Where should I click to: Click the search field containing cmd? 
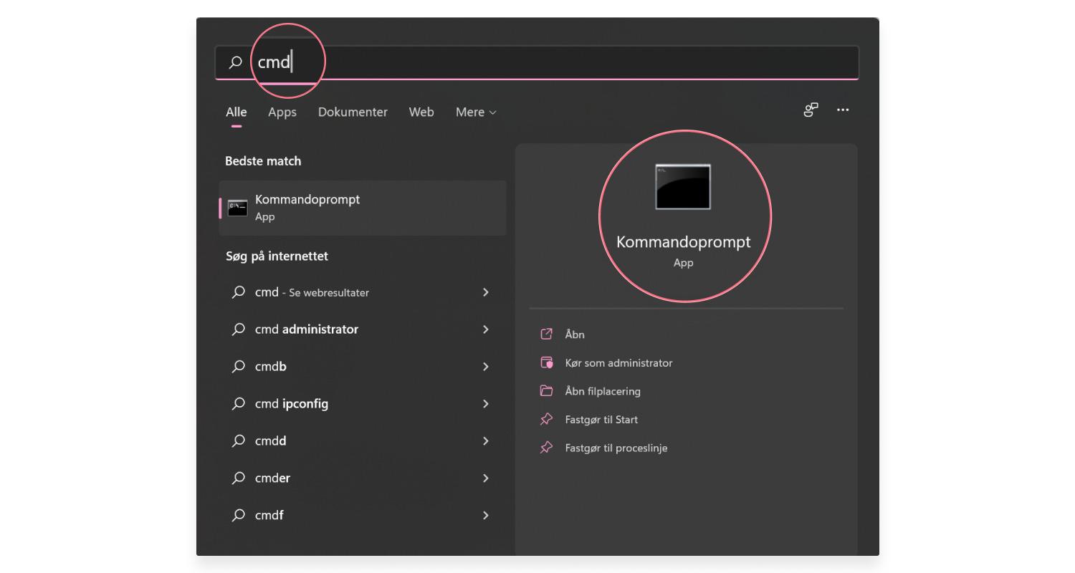(x=537, y=62)
